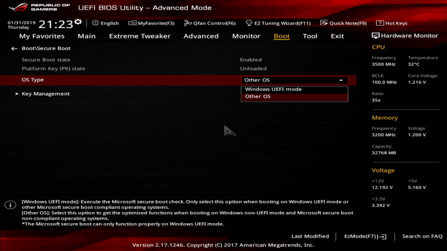This screenshot has width=447, height=251.
Task: Click the 32768 MB capacity value
Action: point(384,153)
